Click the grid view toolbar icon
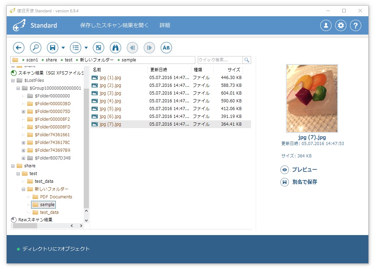374x270 pixels. pyautogui.click(x=99, y=48)
